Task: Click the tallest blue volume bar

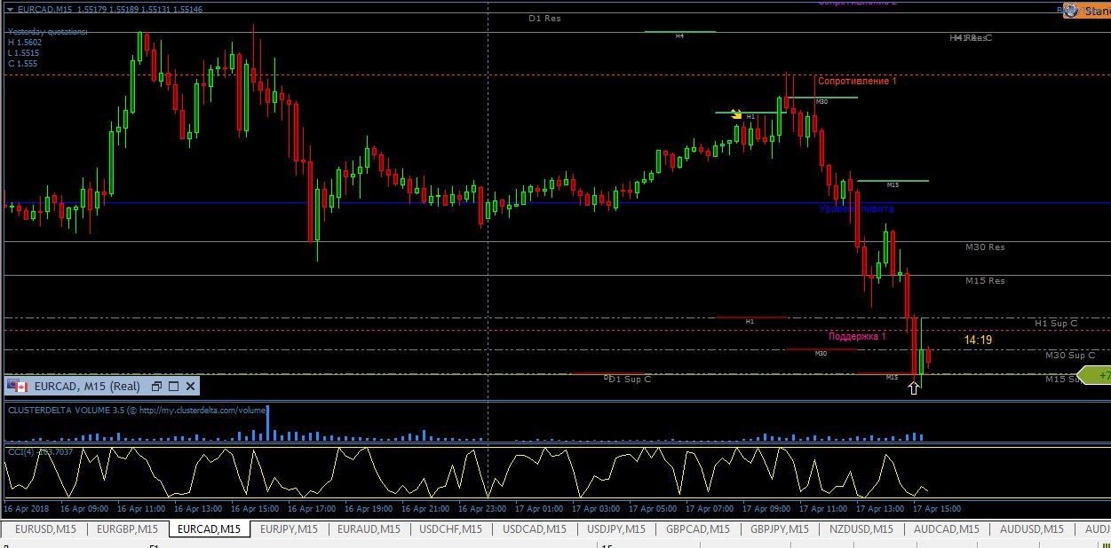Action: click(266, 422)
